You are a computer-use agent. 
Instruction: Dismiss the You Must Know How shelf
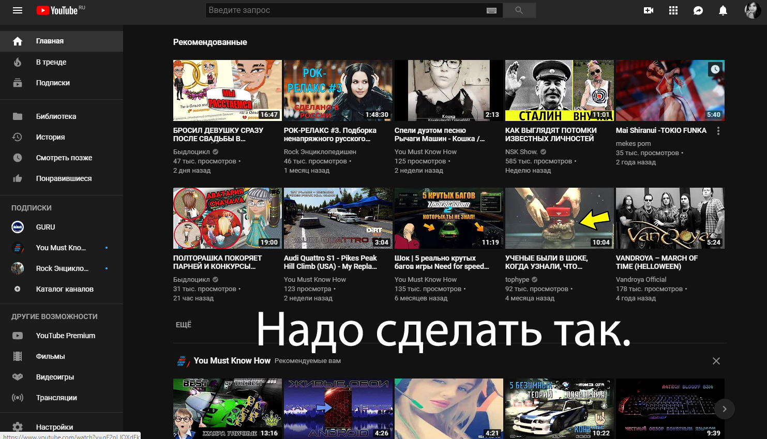tap(716, 361)
